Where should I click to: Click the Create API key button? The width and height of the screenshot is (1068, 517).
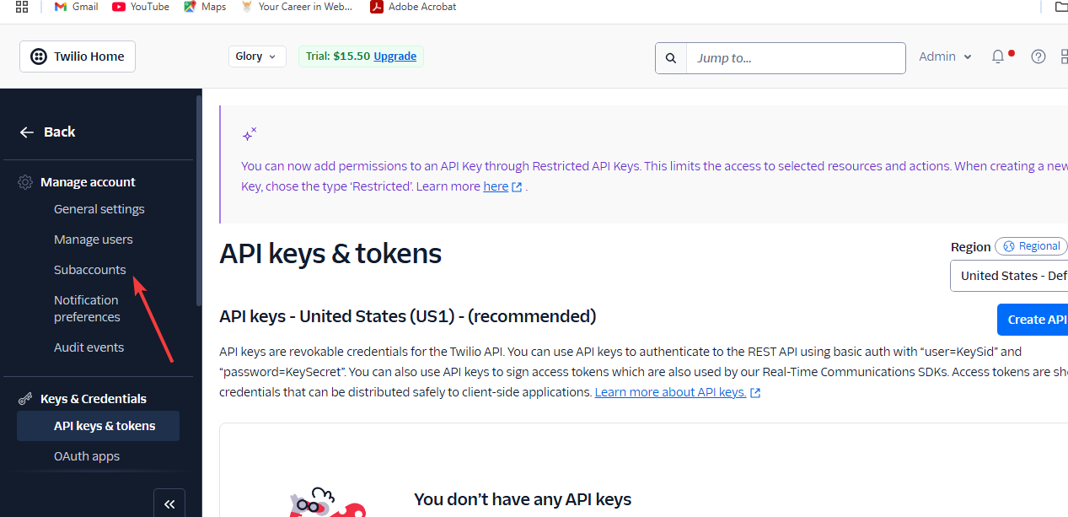click(1033, 320)
